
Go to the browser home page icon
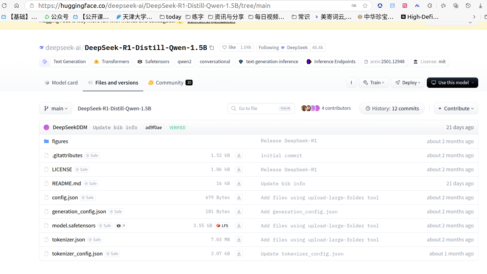[x=17, y=6]
